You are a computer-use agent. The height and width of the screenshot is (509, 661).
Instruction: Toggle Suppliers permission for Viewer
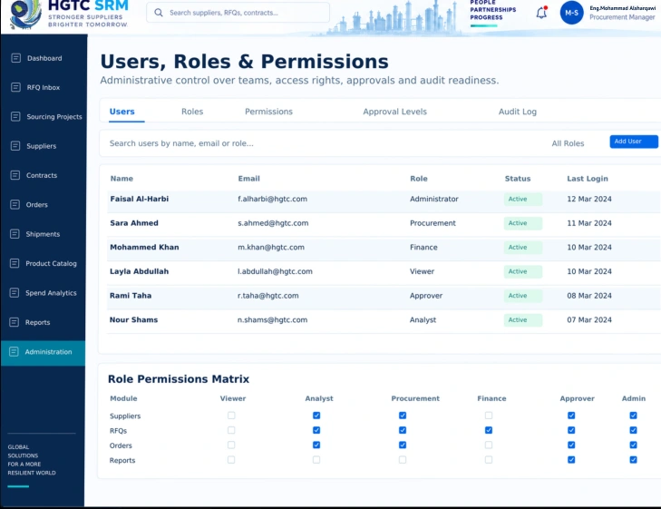click(231, 416)
